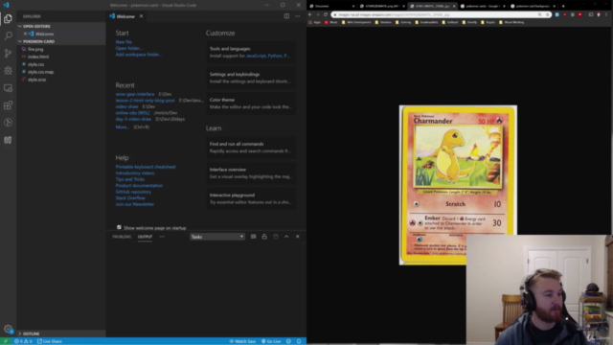613x345 pixels.
Task: Click Watch Sass in status bar
Action: coord(242,341)
